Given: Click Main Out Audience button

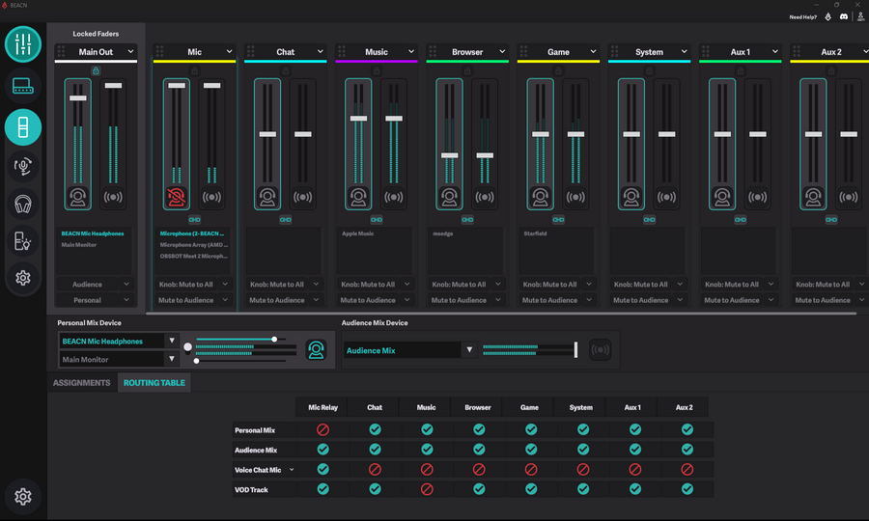Looking at the screenshot, I should pyautogui.click(x=87, y=284).
